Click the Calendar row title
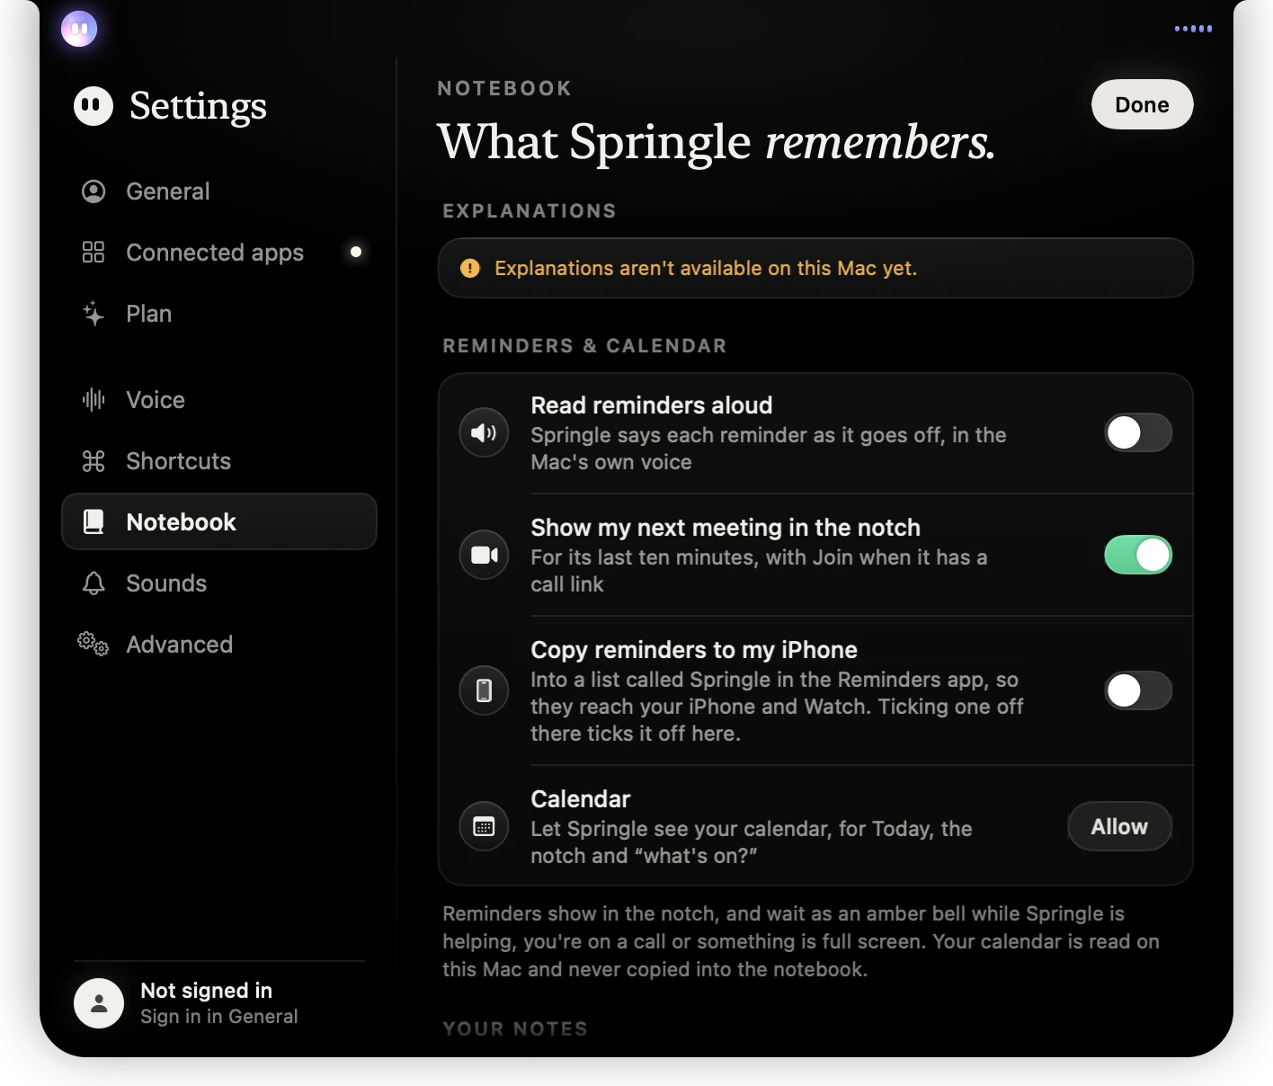Viewport: 1273px width, 1086px height. click(x=581, y=799)
